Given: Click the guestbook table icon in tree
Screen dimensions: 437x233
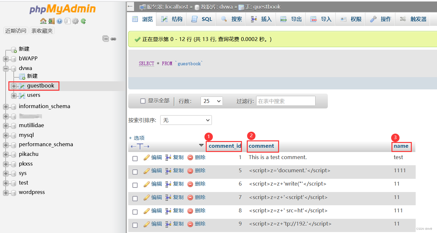Looking at the screenshot, I should click(22, 86).
